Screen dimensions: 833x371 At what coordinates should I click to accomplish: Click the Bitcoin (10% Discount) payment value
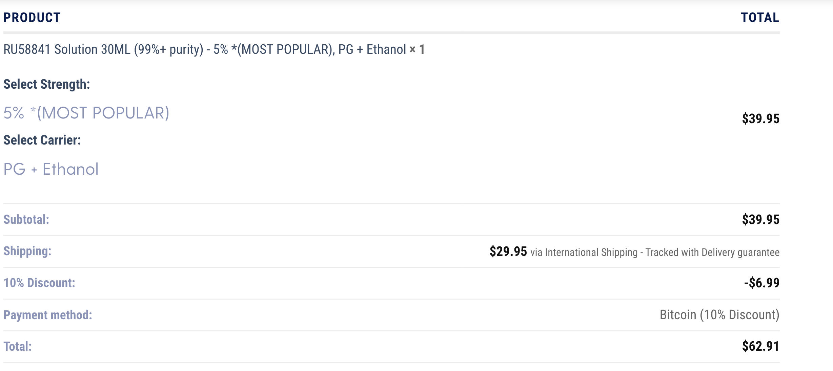pyautogui.click(x=719, y=315)
